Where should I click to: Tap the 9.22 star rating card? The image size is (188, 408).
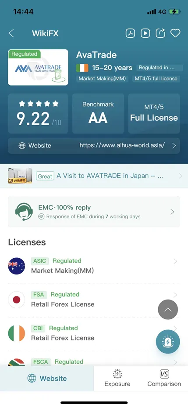pos(38,113)
